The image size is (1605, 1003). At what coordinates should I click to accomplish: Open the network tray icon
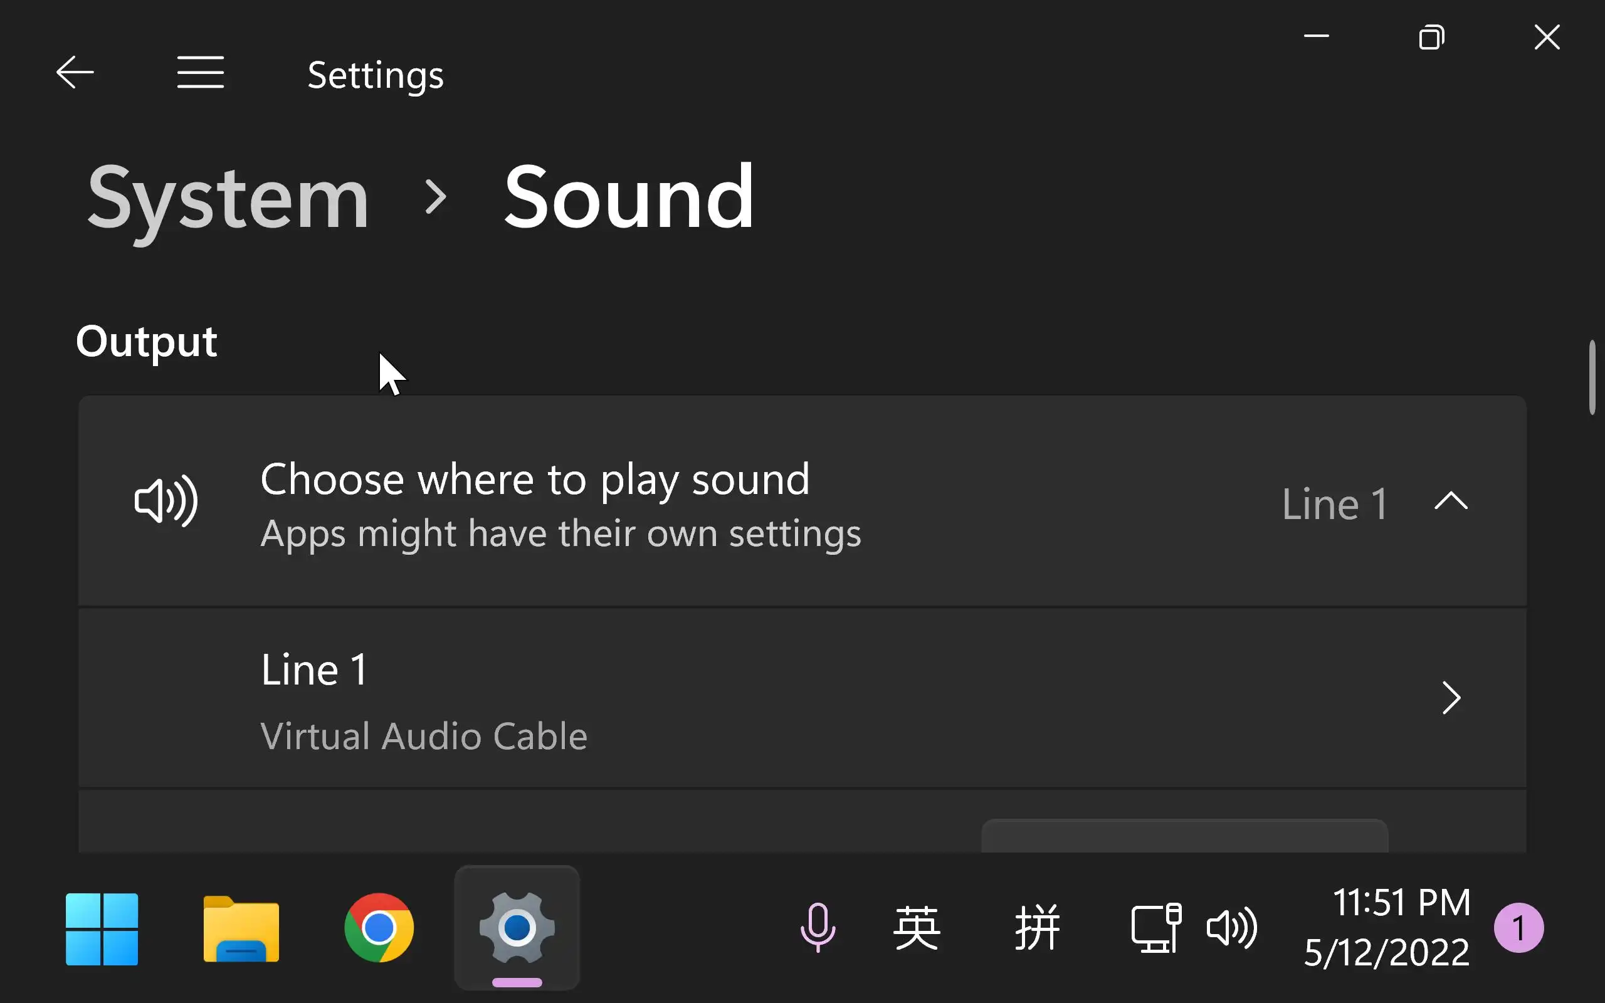coord(1155,927)
